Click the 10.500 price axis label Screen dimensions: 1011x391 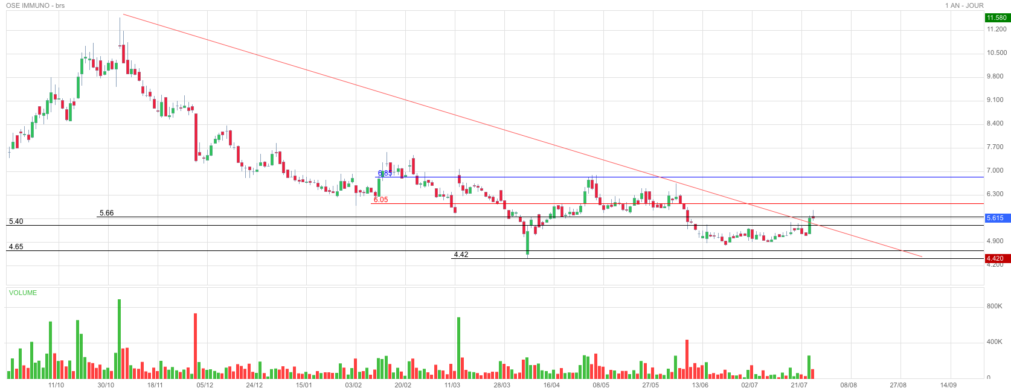(997, 52)
